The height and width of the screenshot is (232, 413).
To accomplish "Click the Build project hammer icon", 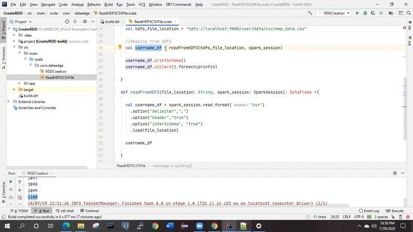I will coord(310,13).
